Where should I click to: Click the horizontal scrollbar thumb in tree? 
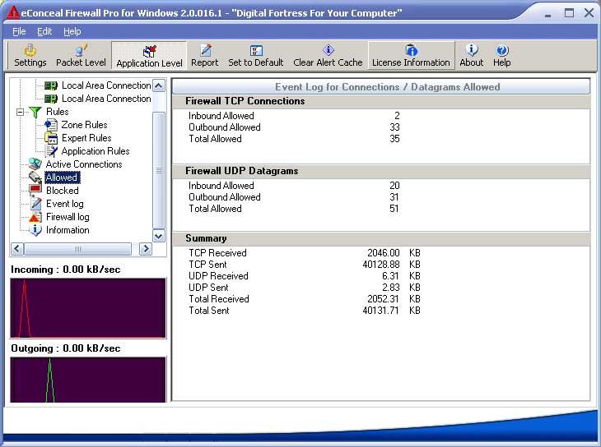78,249
